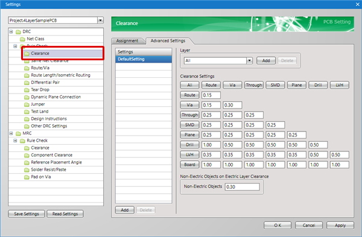The height and width of the screenshot is (237, 362).
Task: Click the All column header button
Action: 189,85
